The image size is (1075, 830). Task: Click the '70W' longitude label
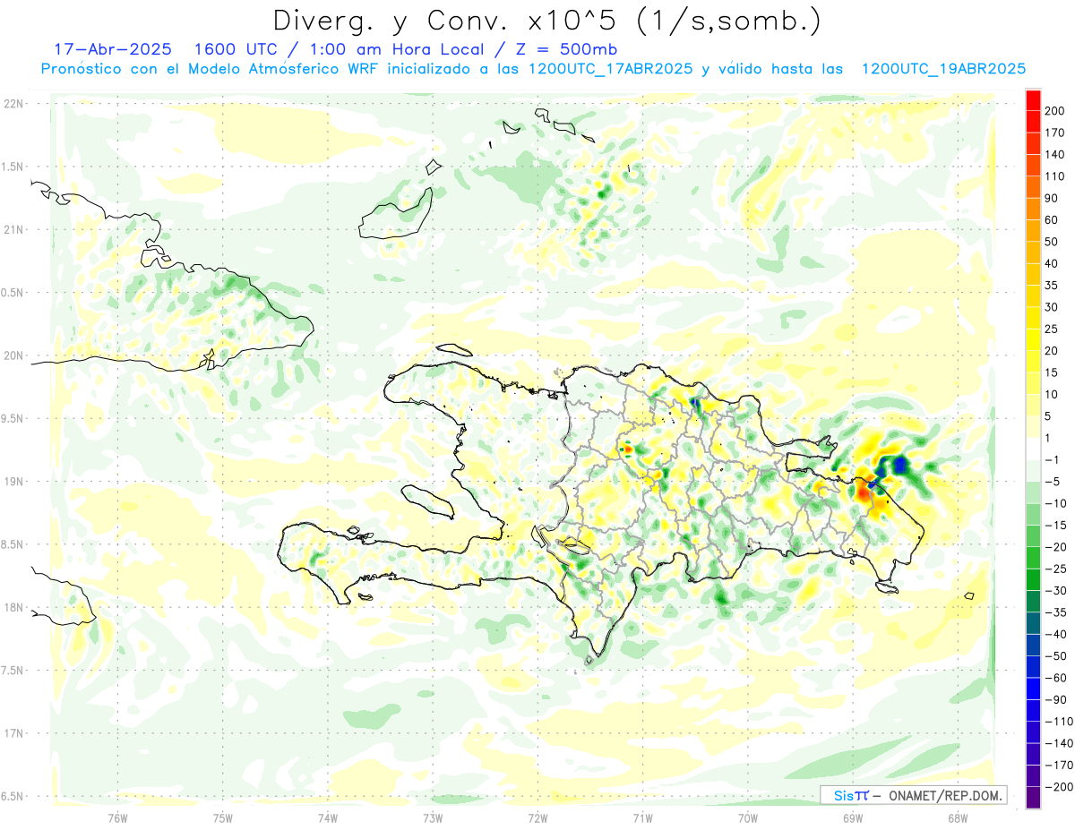point(747,817)
